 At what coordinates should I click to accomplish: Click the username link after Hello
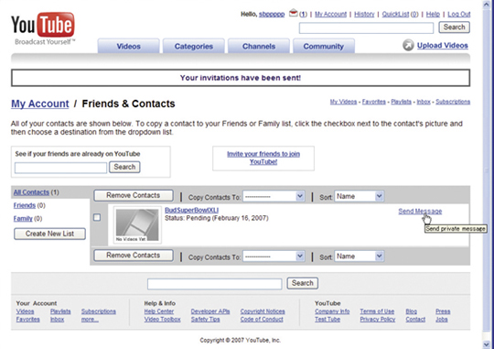[272, 15]
